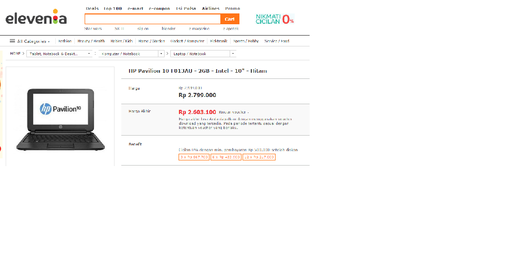Select the 12 x Rp 217.000 installment
The width and height of the screenshot is (515, 277).
coord(259,157)
